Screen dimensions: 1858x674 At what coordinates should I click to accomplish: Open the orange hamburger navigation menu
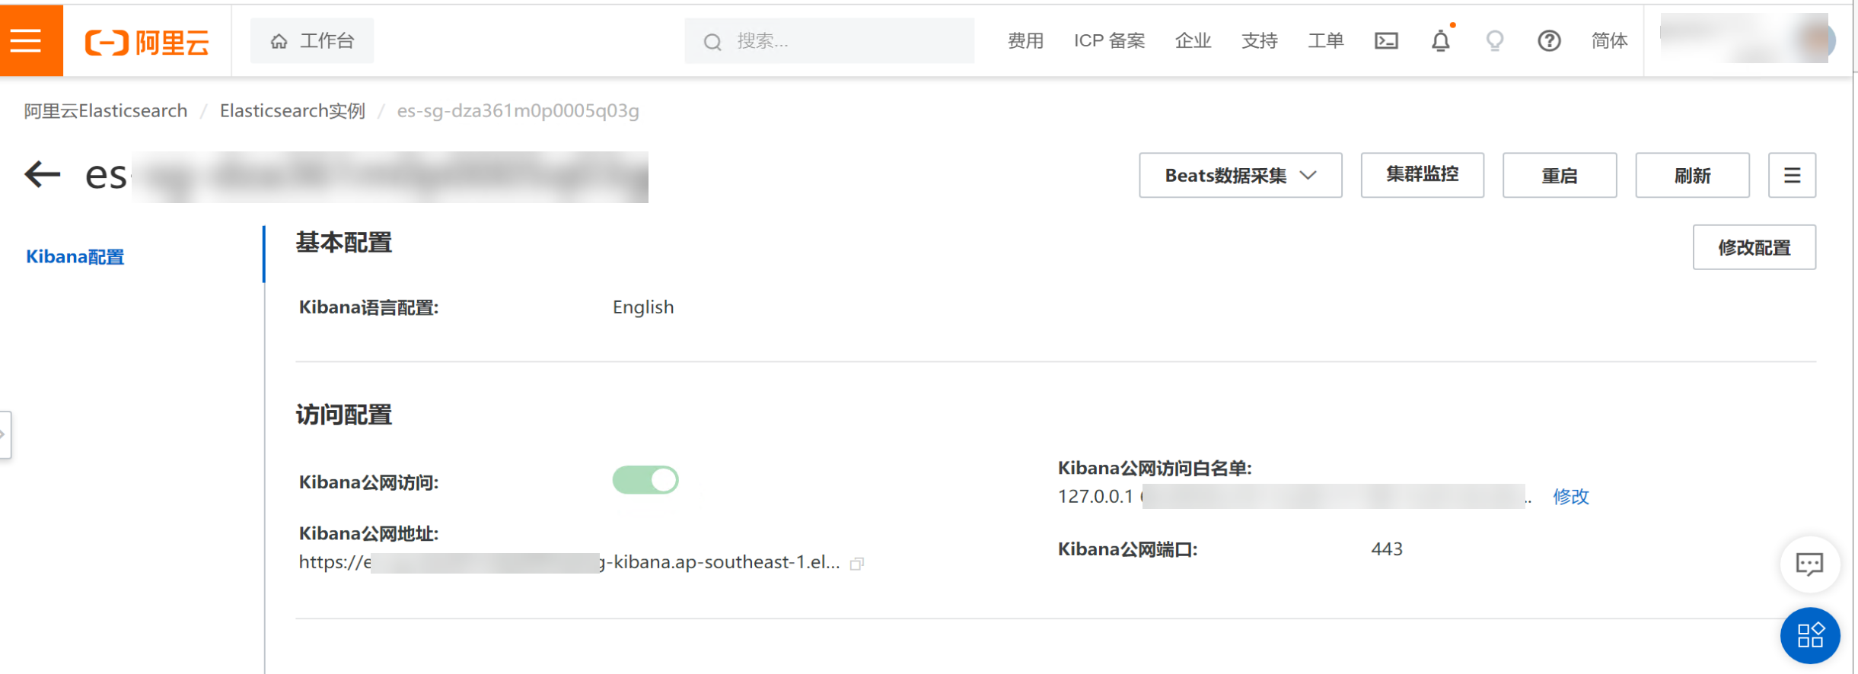click(26, 40)
